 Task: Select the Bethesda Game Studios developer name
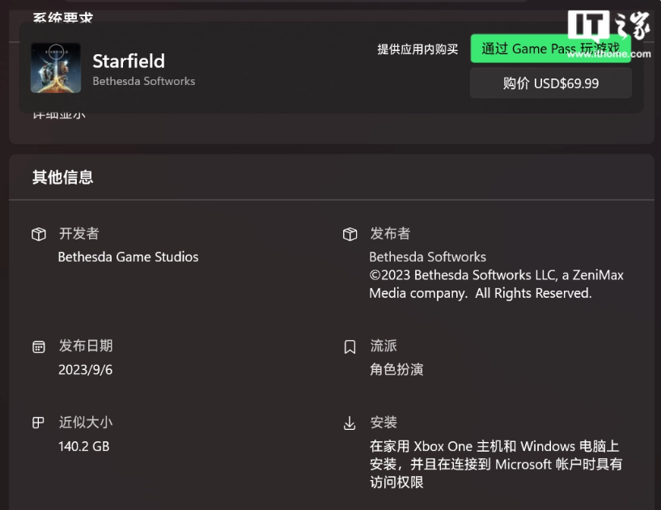tap(128, 257)
